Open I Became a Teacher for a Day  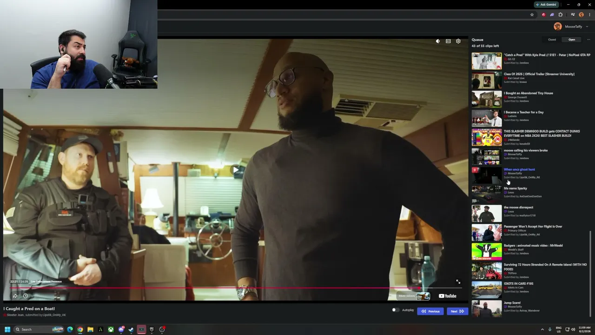[x=523, y=112]
